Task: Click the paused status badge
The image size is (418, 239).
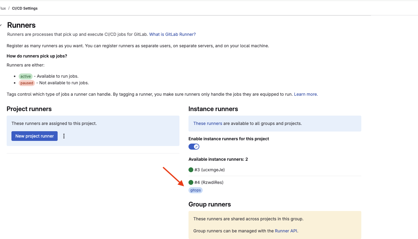Action: (27, 83)
